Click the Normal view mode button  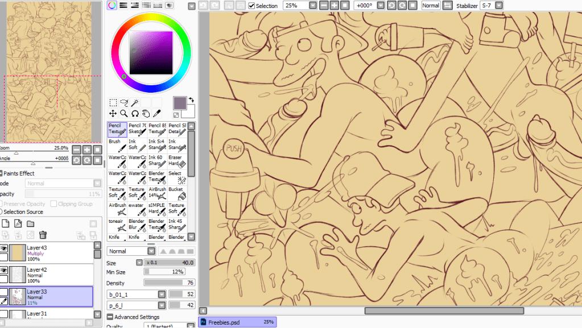[431, 6]
